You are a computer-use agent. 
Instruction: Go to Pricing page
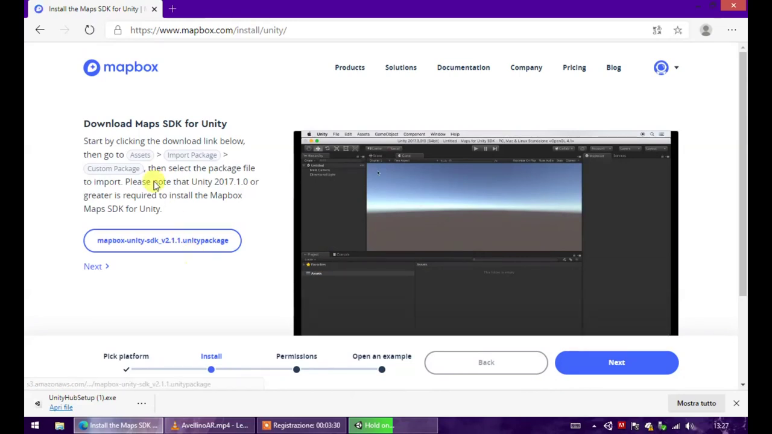click(574, 68)
